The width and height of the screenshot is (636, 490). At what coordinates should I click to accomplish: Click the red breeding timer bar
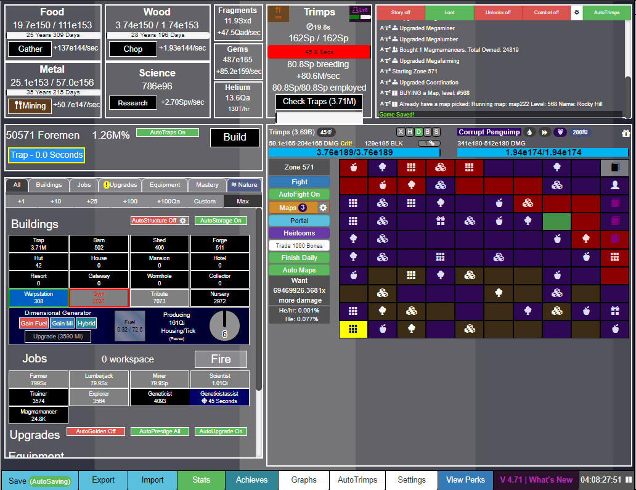click(319, 52)
